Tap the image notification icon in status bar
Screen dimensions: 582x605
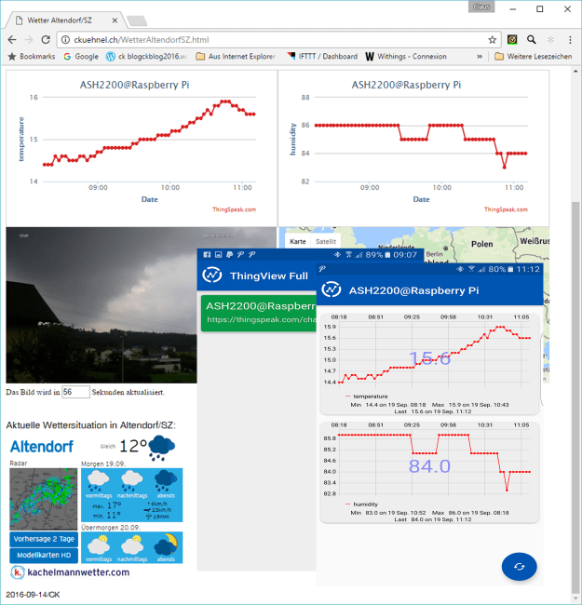pos(218,254)
